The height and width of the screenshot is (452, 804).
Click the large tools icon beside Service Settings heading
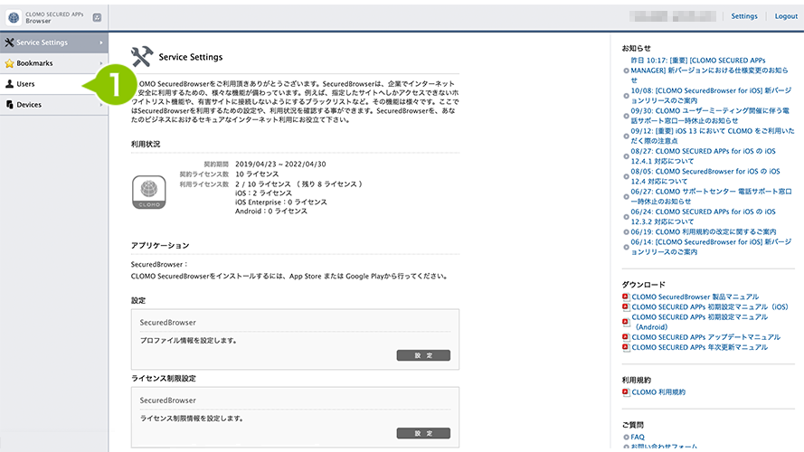coord(142,57)
